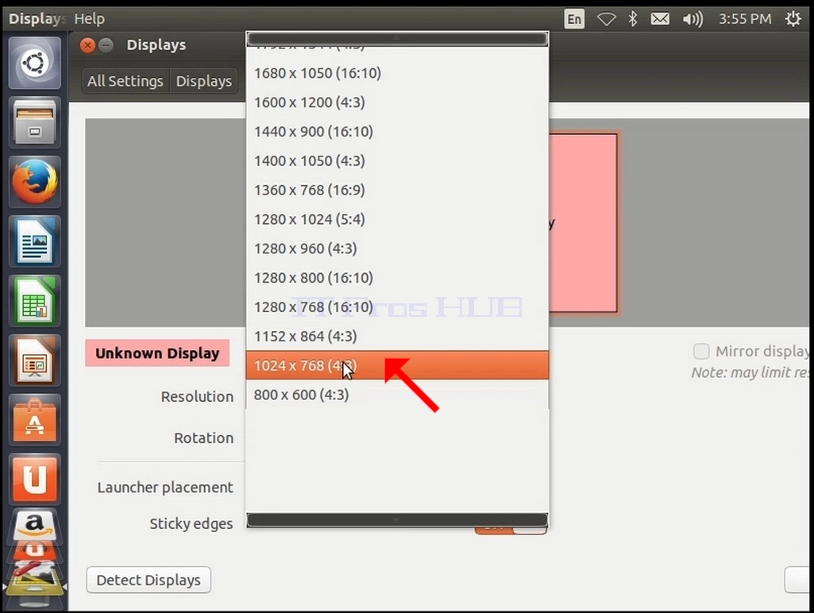
Task: Open LibreOffice Calc from launcher
Action: coord(35,301)
